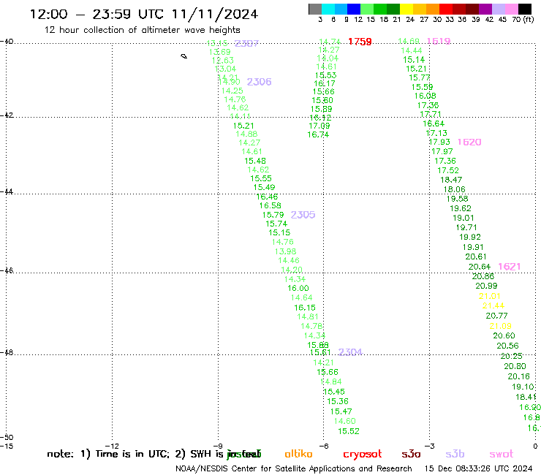This screenshot has width=541, height=475.
Task: Select the 'cryosat' satellite label
Action: [363, 455]
